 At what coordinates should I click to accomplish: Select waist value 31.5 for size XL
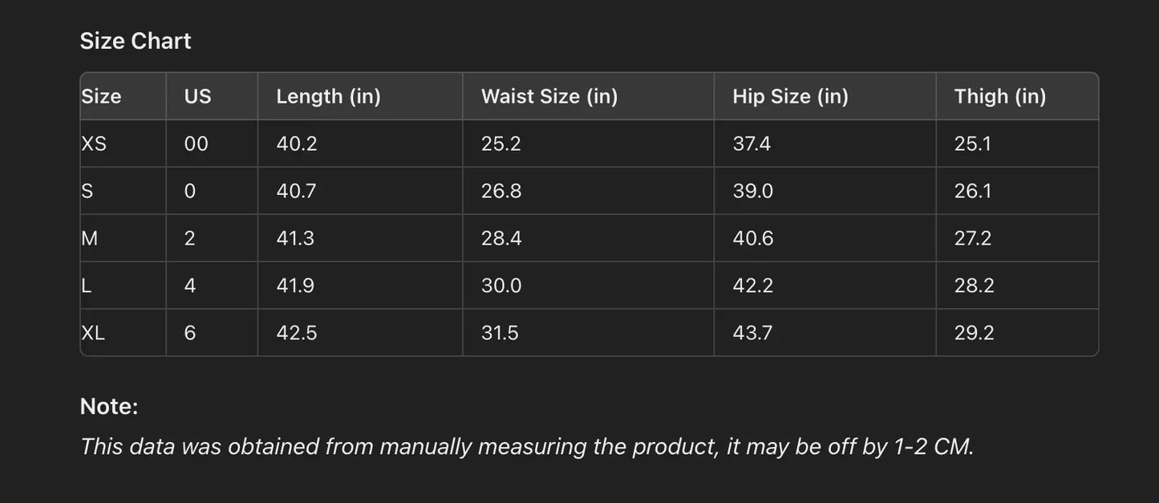tap(500, 333)
